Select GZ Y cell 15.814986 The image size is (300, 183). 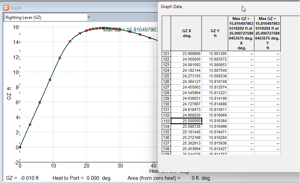pyautogui.click(x=215, y=104)
